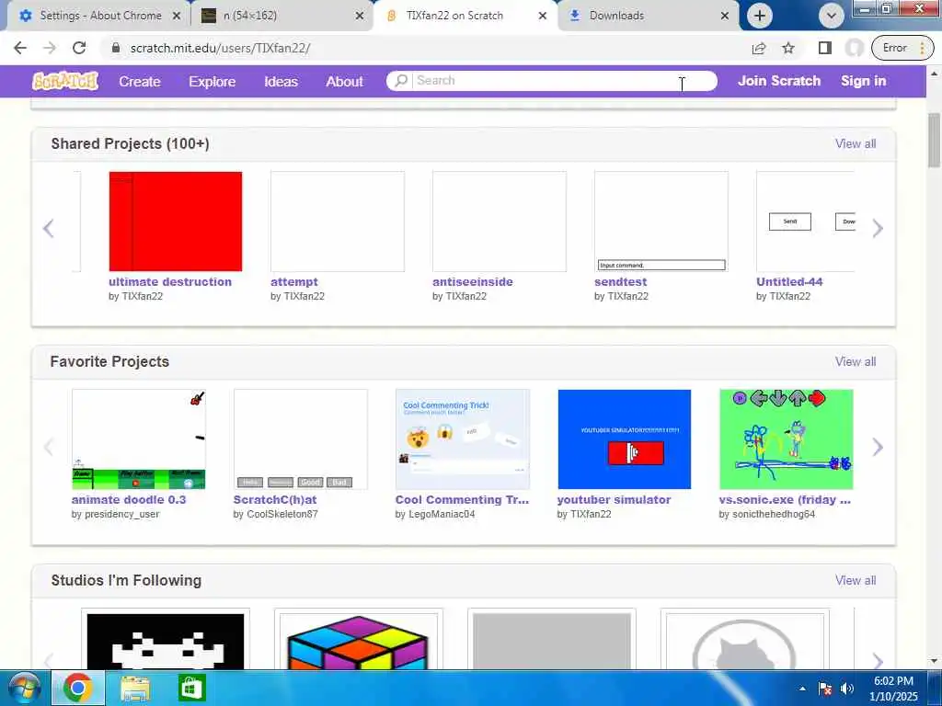
Task: Open animate doodle 0.3 thumbnail
Action: 139,439
